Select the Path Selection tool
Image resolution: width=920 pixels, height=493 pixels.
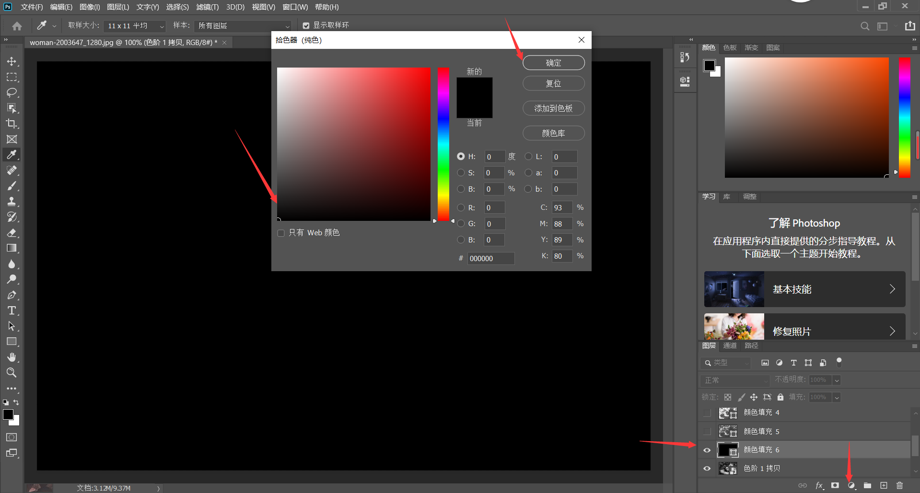(12, 326)
